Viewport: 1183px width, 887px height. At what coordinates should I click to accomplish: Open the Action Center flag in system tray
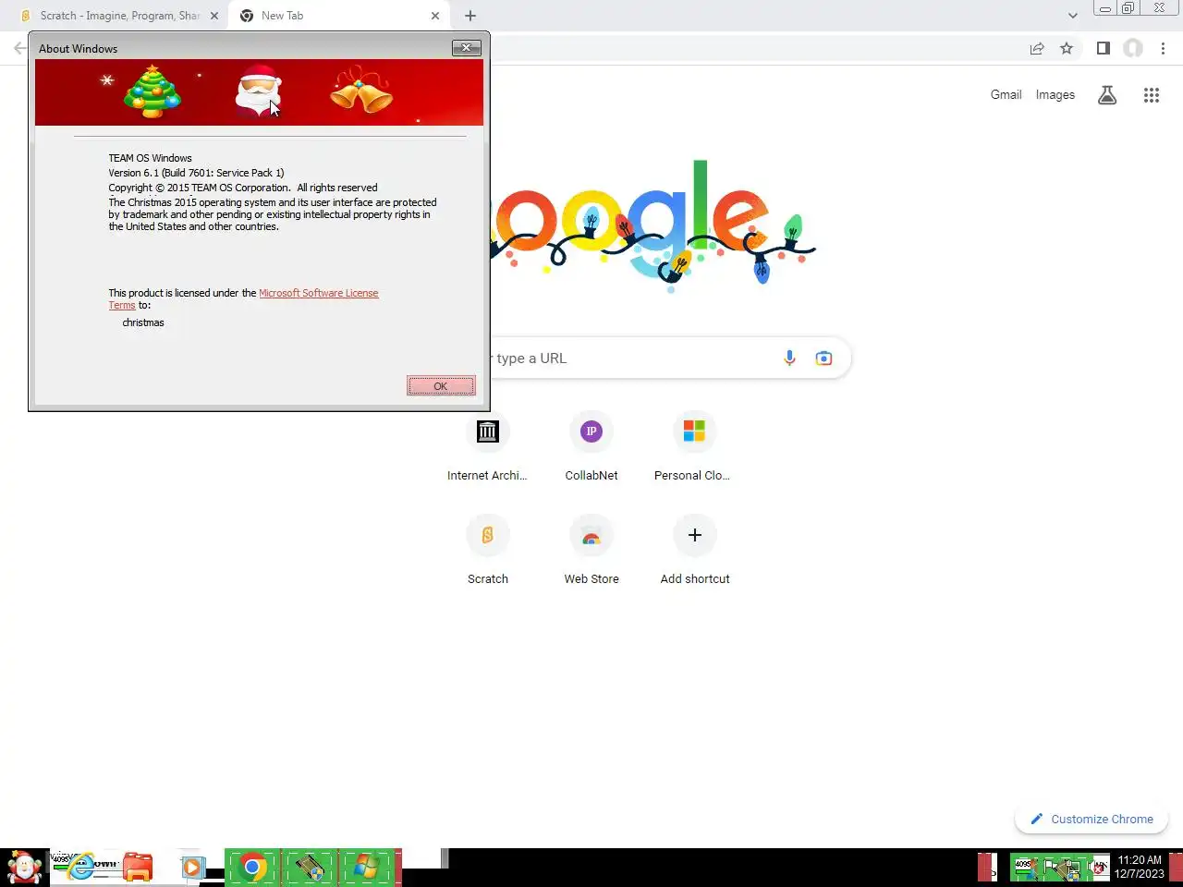(x=1051, y=868)
